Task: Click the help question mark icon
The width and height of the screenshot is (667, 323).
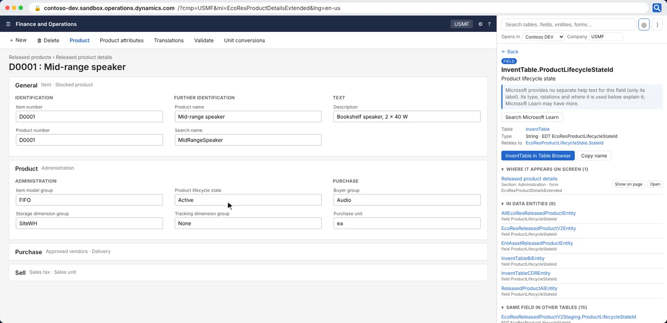Action: pyautogui.click(x=489, y=24)
